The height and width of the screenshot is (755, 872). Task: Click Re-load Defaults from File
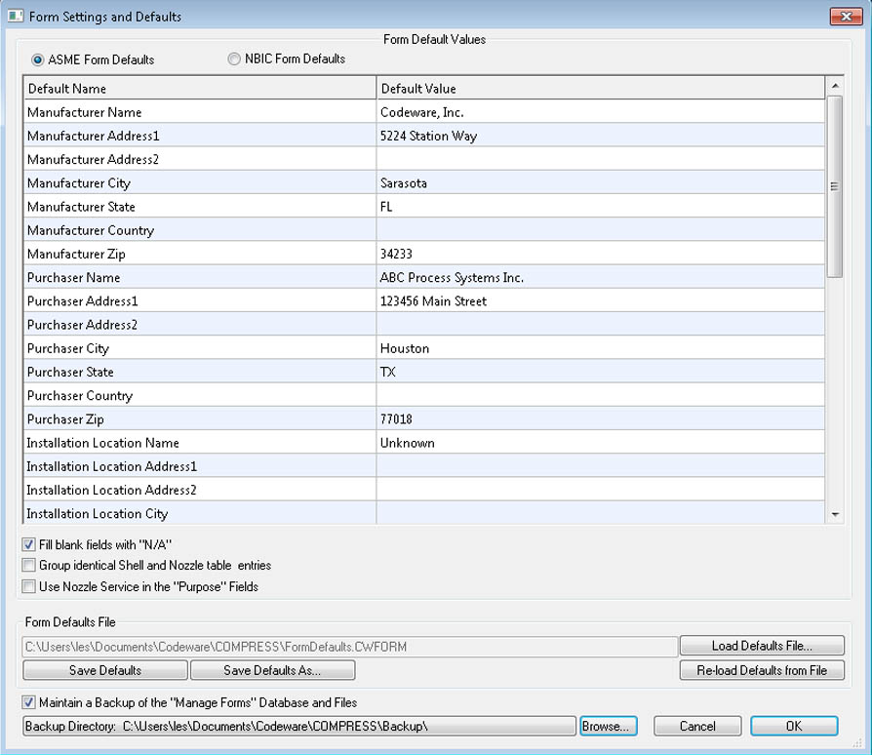[762, 670]
